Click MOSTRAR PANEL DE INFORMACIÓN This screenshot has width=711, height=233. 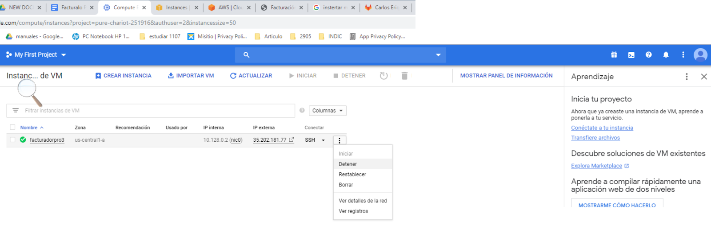(506, 76)
